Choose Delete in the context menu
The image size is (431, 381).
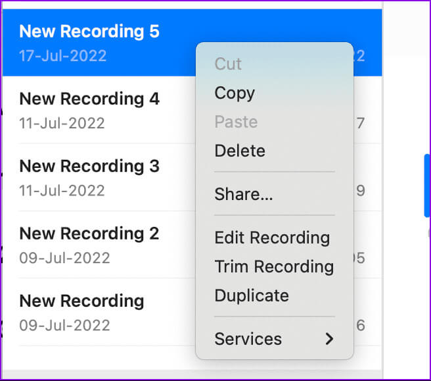click(240, 151)
